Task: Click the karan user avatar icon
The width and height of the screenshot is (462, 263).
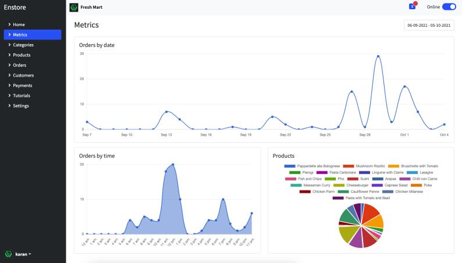Action: pyautogui.click(x=9, y=254)
